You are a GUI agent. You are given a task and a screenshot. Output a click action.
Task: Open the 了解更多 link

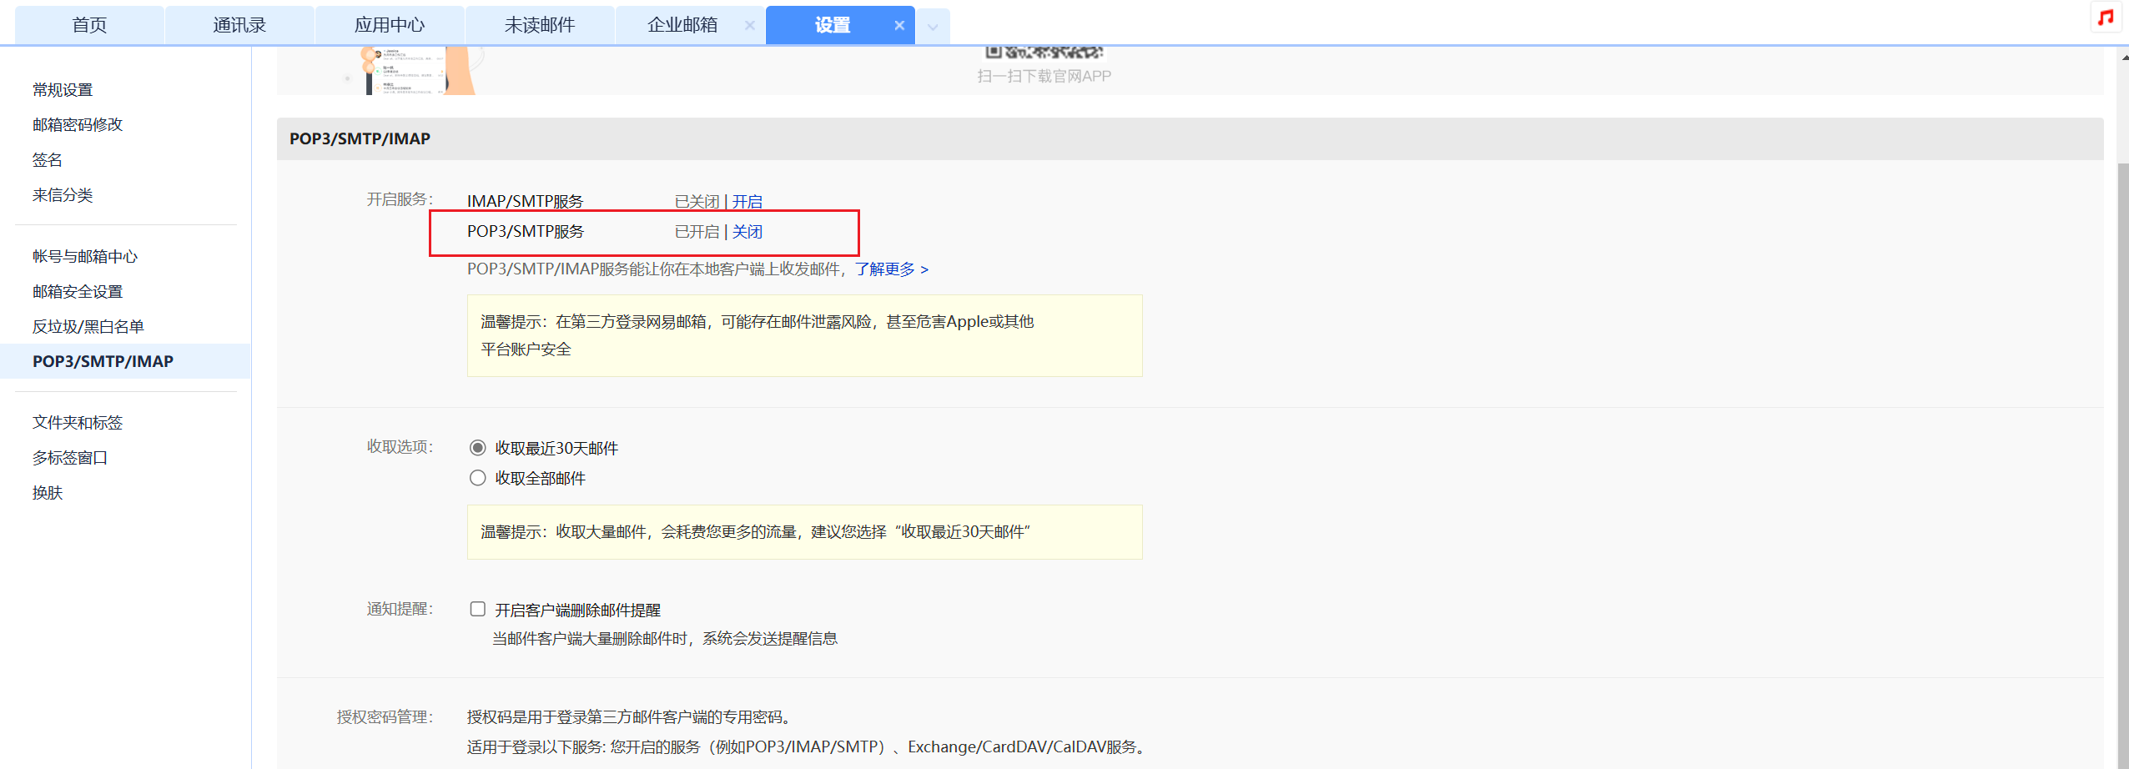(x=892, y=269)
